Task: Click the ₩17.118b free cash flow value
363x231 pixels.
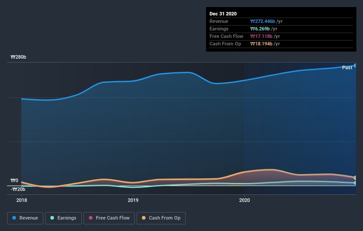Action: [261, 37]
